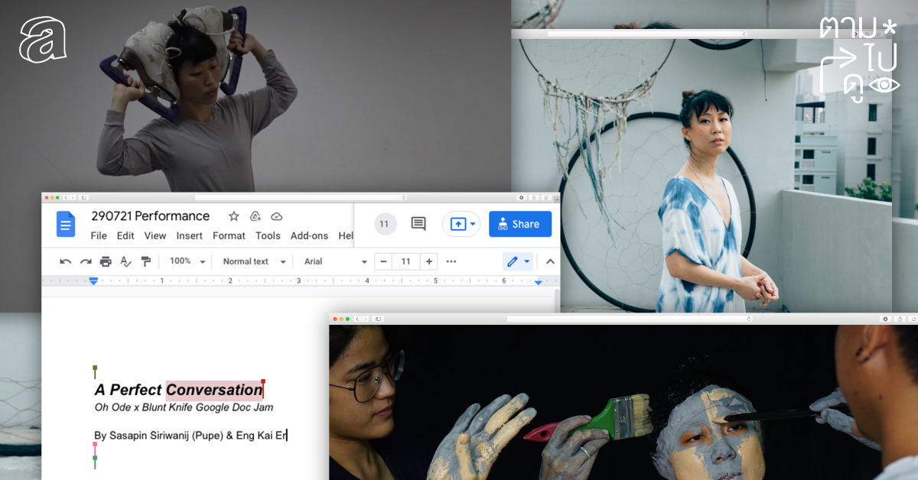Reload page in bottom Safari window
This screenshot has height=480, width=918.
click(749, 319)
